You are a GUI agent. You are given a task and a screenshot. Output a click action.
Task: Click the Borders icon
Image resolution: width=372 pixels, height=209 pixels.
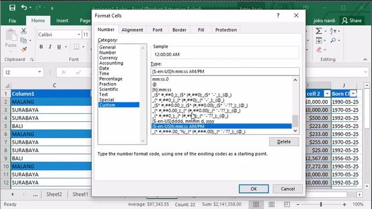coord(76,46)
